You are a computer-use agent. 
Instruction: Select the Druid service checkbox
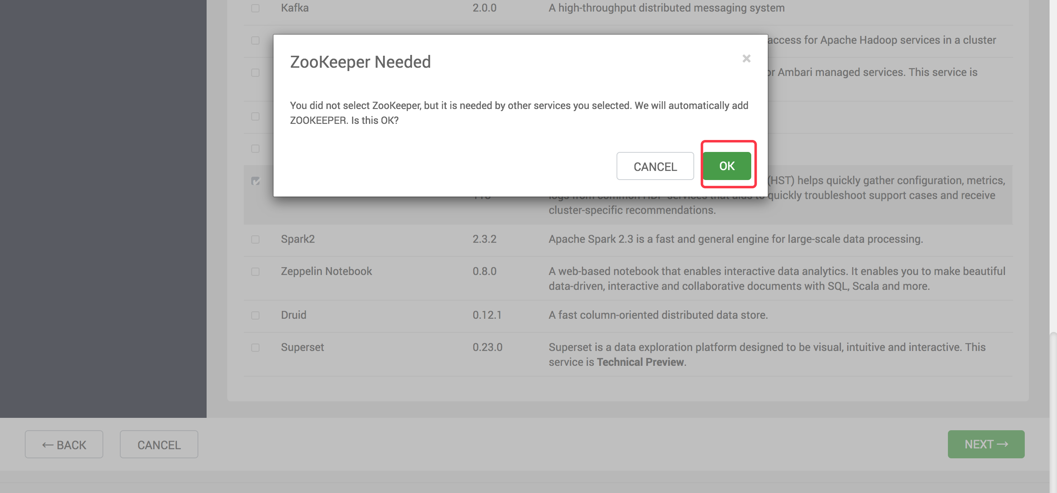[x=255, y=315]
